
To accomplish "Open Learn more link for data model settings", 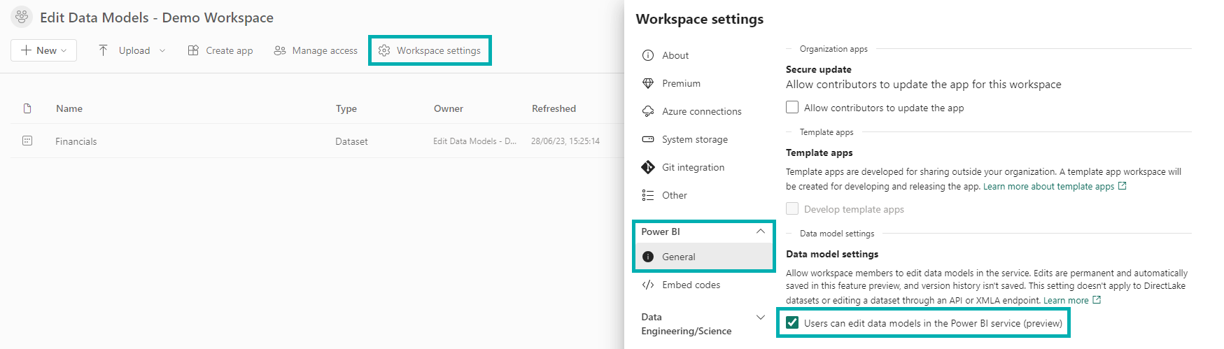I will point(1066,300).
